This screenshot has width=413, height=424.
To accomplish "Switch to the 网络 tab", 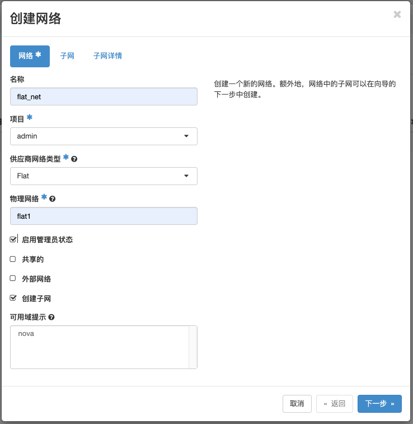I will 30,56.
